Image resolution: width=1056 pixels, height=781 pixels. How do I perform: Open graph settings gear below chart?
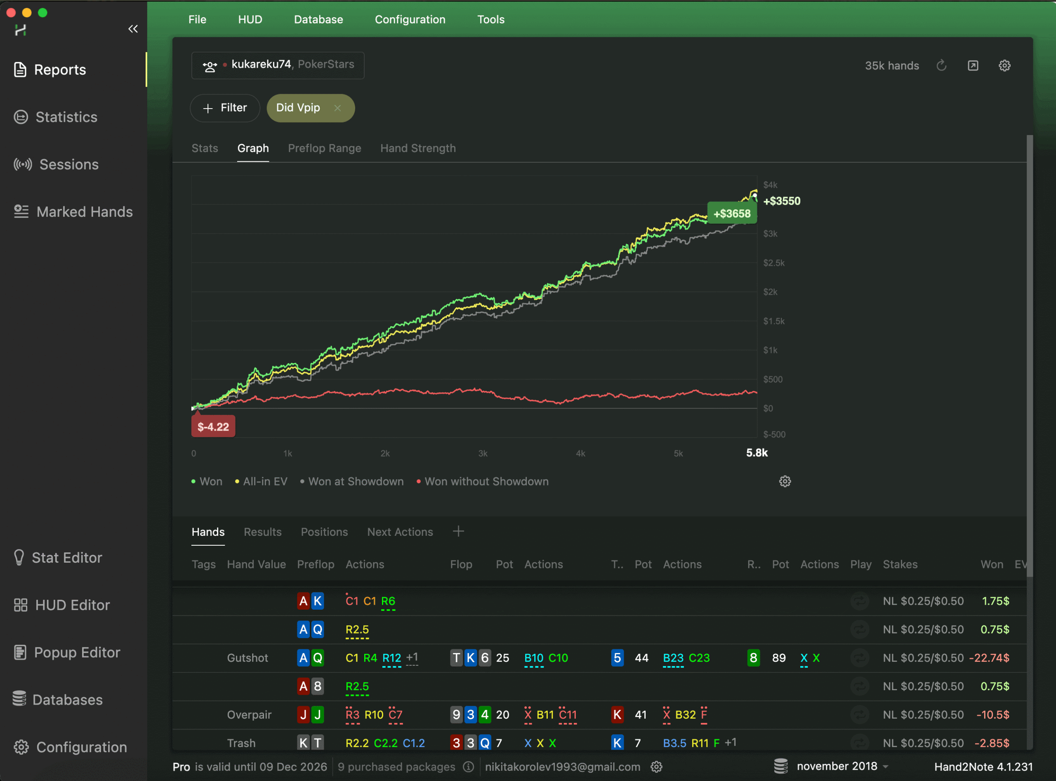785,481
